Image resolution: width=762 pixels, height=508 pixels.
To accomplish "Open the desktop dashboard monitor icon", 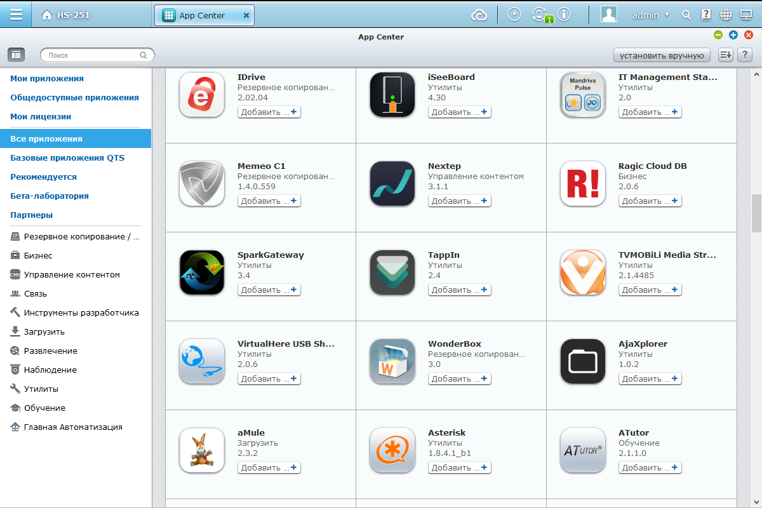I will [746, 15].
